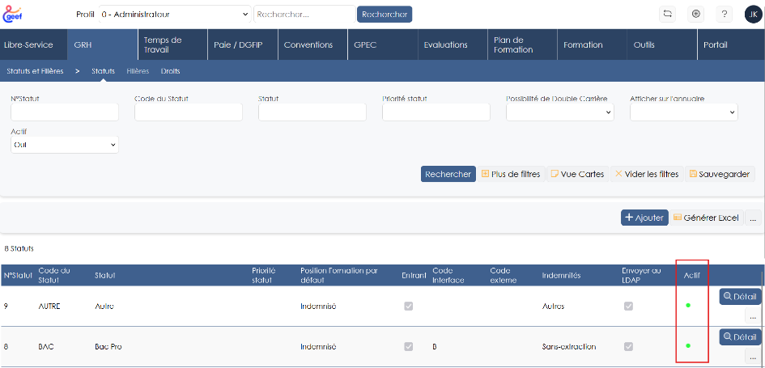Click the geef logo icon
This screenshot has height=368, width=765.
pyautogui.click(x=11, y=14)
